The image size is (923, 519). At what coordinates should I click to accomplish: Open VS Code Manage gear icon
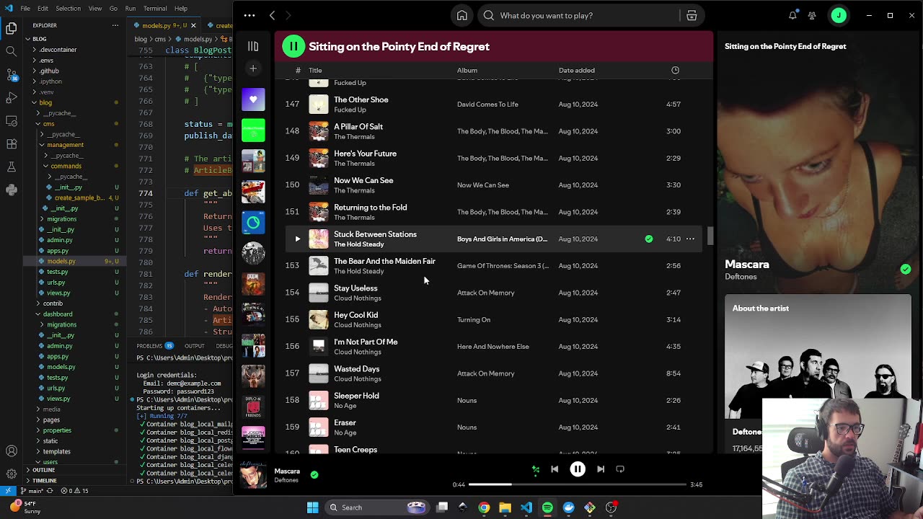(12, 474)
